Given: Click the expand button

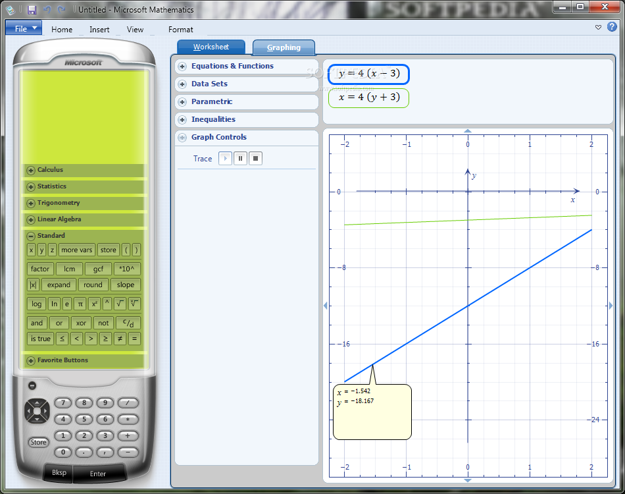Looking at the screenshot, I should pyautogui.click(x=59, y=285).
